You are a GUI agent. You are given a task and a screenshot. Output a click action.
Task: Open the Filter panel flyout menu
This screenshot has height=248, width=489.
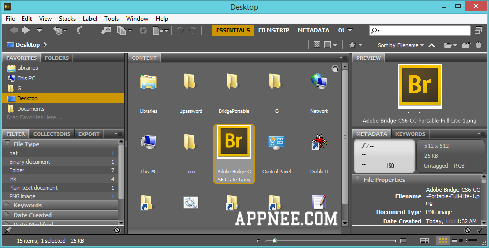pyautogui.click(x=118, y=134)
